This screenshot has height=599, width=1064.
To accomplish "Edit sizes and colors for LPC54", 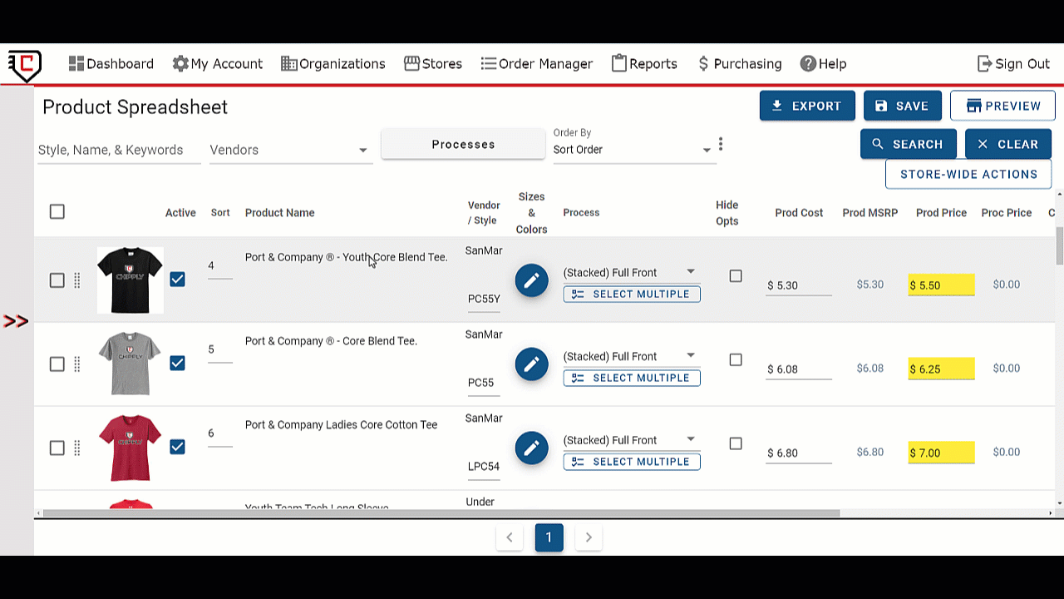I will click(x=531, y=448).
